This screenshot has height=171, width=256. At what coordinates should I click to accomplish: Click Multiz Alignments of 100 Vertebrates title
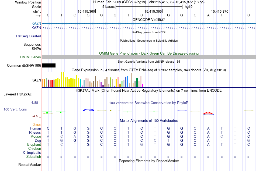point(149,121)
